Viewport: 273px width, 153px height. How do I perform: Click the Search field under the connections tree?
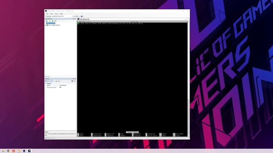pyautogui.click(x=60, y=76)
